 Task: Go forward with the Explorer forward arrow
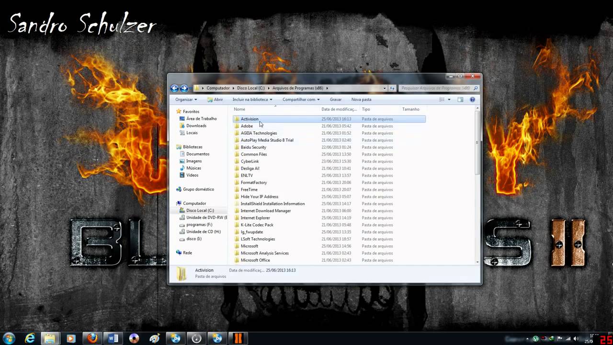(184, 88)
